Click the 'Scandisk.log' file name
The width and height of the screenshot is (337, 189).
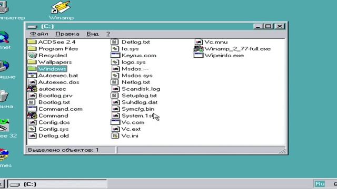(x=141, y=89)
